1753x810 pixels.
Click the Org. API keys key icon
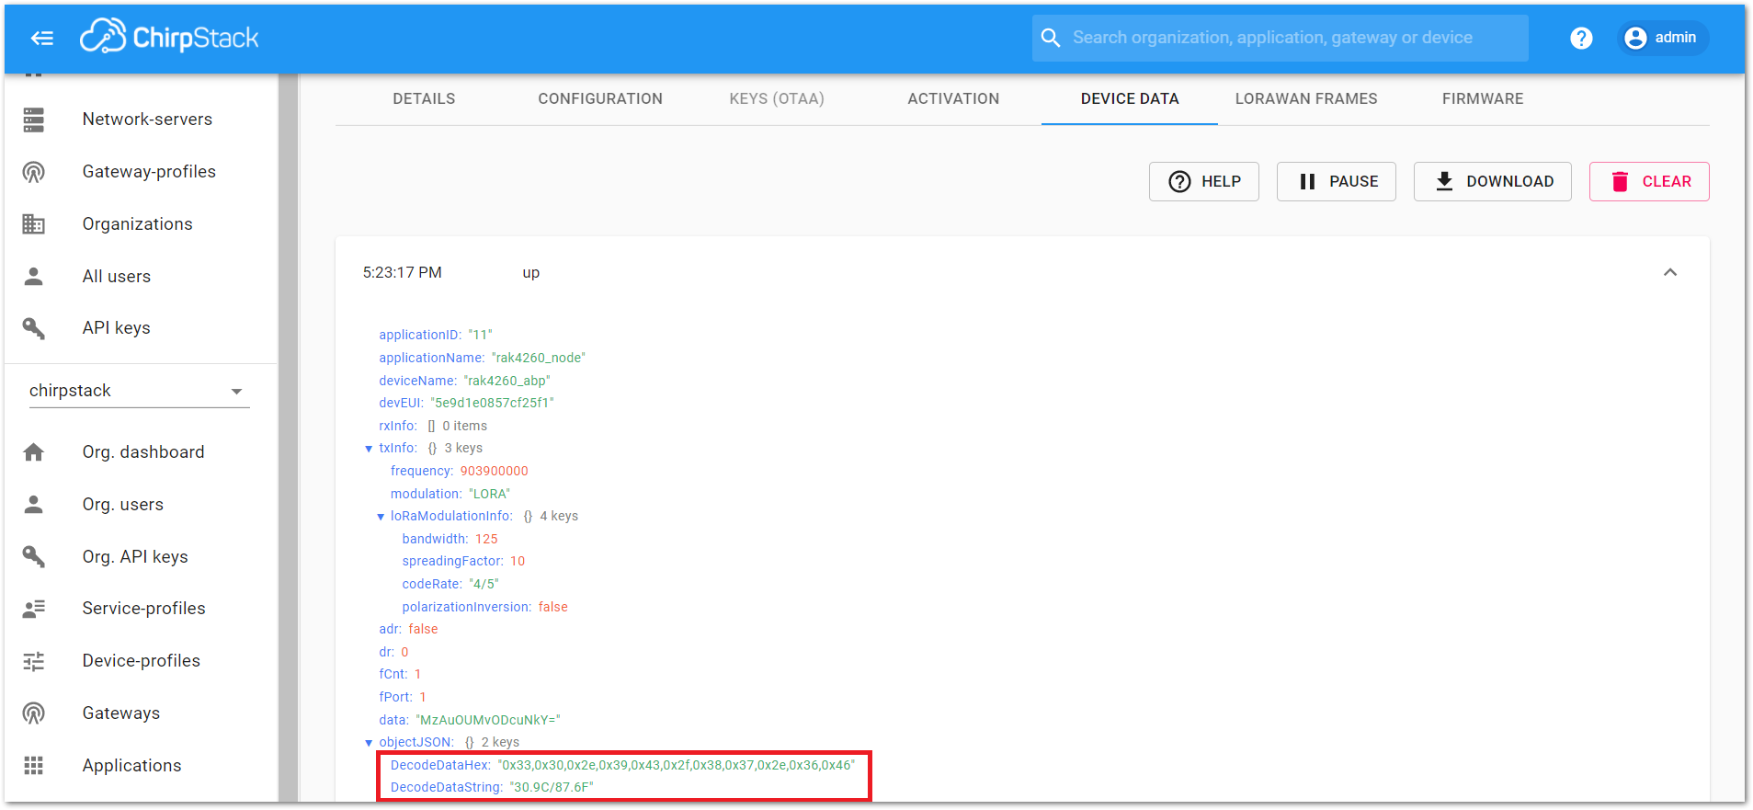[x=34, y=556]
